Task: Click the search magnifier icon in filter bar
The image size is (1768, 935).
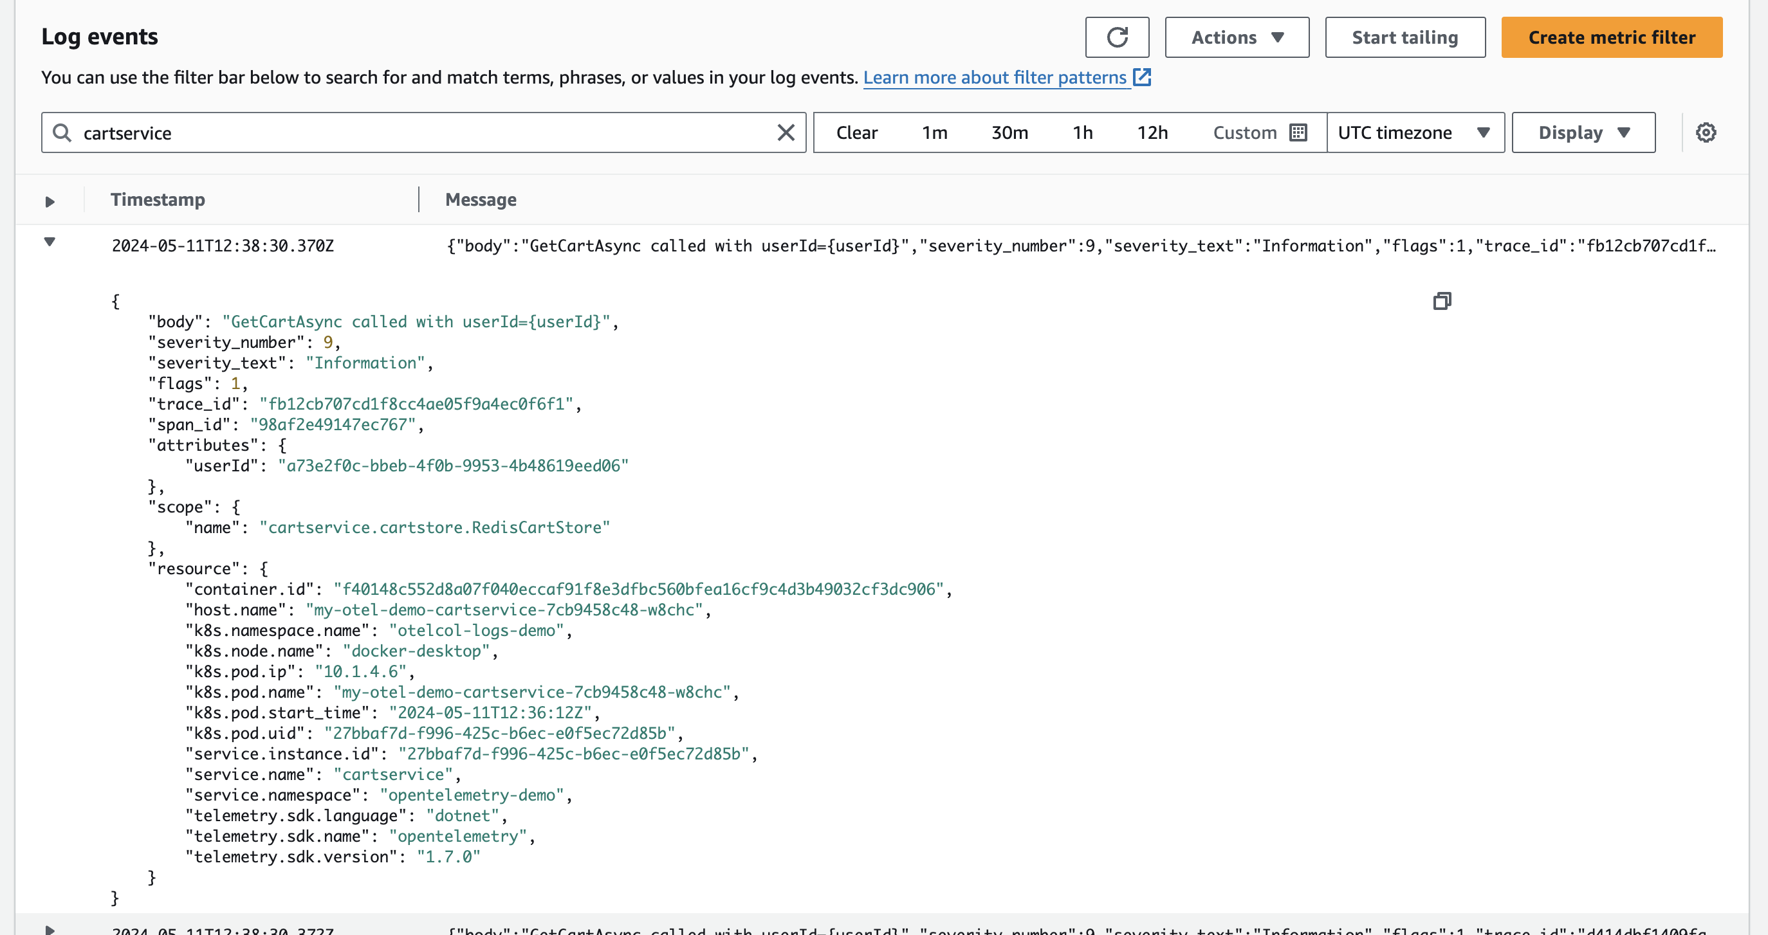Action: tap(62, 132)
